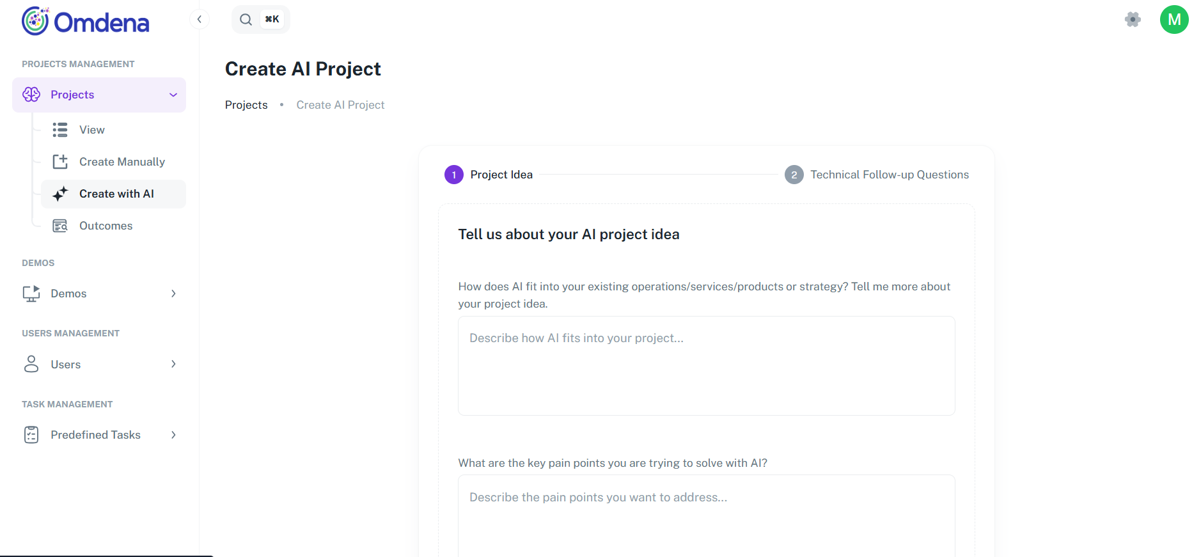Open the Outcomes report icon
The image size is (1201, 557).
tap(59, 225)
